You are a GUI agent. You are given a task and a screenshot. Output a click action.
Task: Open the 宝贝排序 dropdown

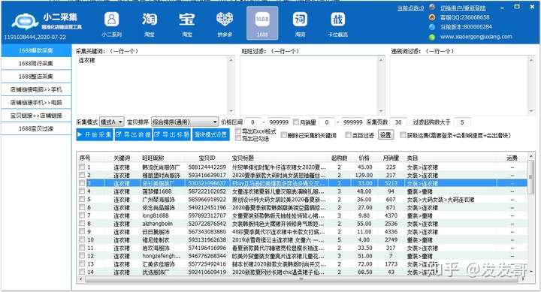(x=185, y=122)
